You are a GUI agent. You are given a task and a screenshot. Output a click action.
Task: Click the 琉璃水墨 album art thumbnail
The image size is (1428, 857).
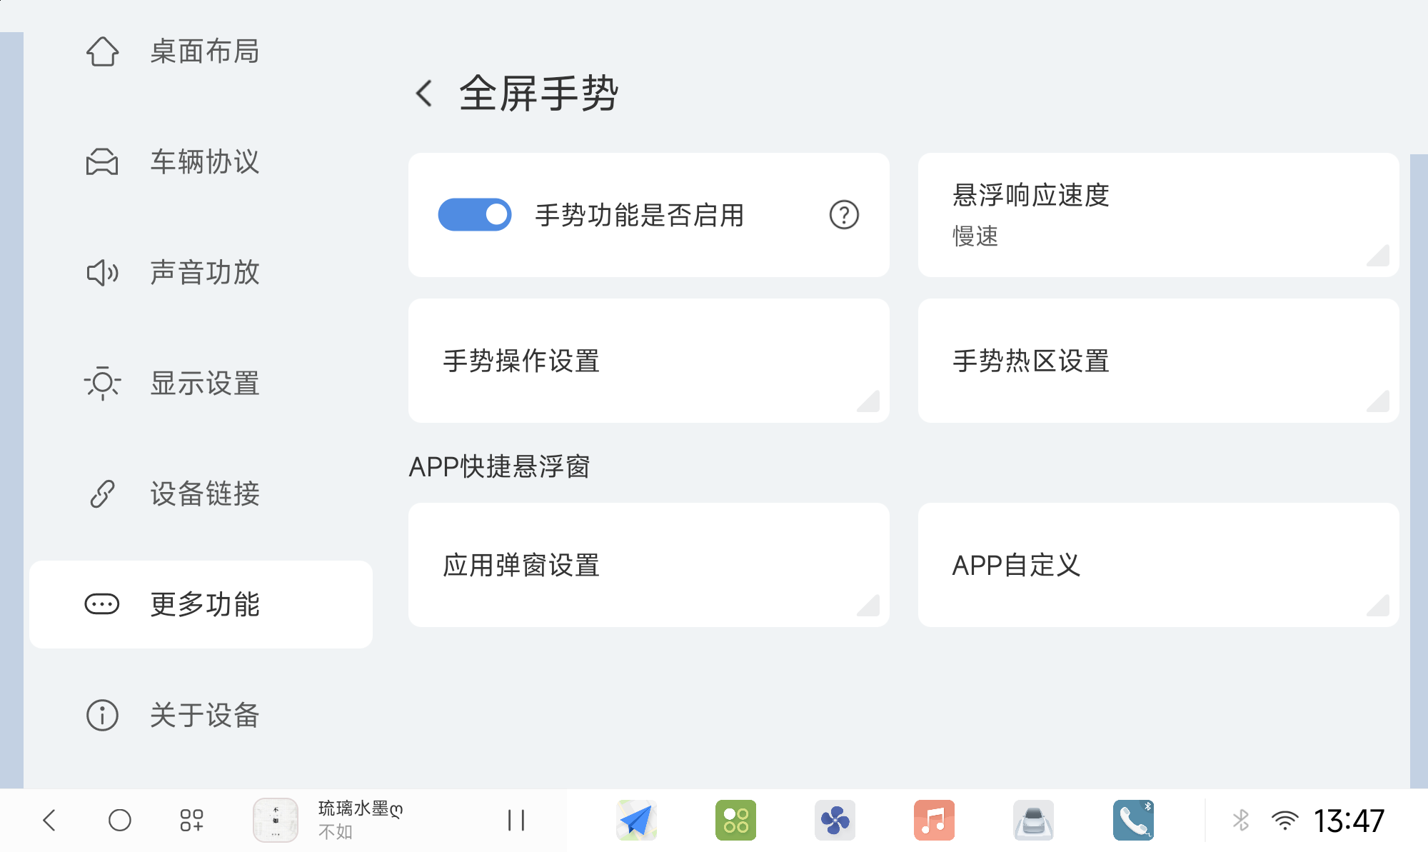tap(275, 819)
